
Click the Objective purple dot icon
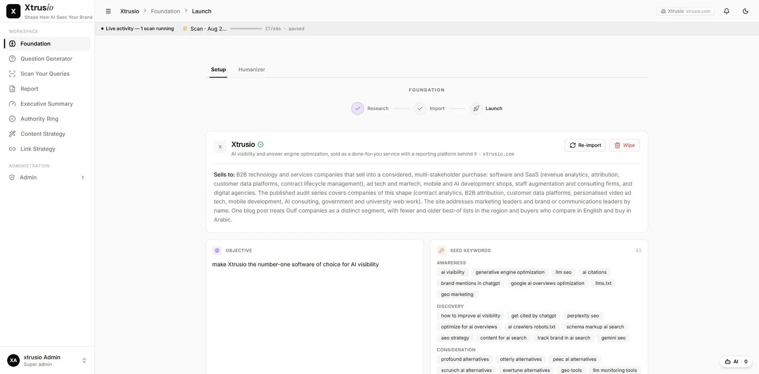click(x=217, y=251)
